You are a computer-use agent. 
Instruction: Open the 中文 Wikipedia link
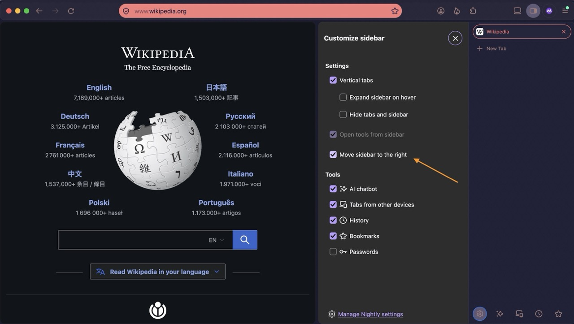(75, 174)
